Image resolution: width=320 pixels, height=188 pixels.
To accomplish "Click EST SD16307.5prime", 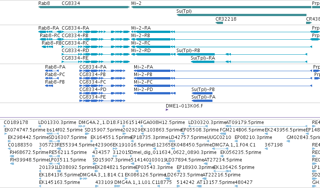I will click(68, 137).
